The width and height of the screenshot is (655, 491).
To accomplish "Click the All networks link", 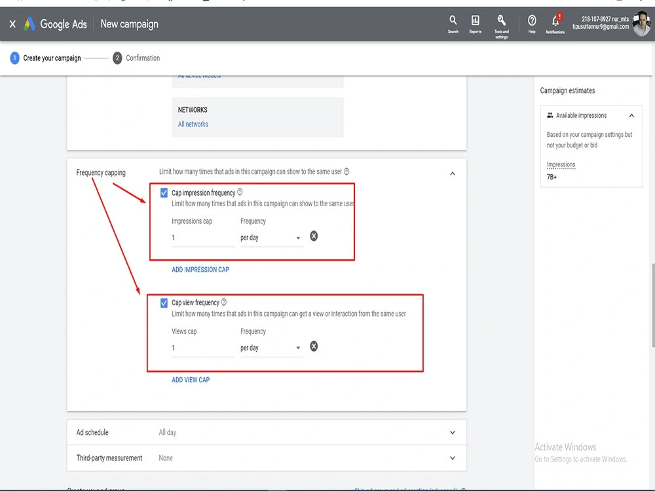I will click(x=193, y=124).
